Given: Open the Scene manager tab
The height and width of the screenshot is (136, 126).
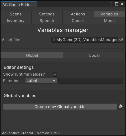Looking at the screenshot, I should click(x=16, y=14).
